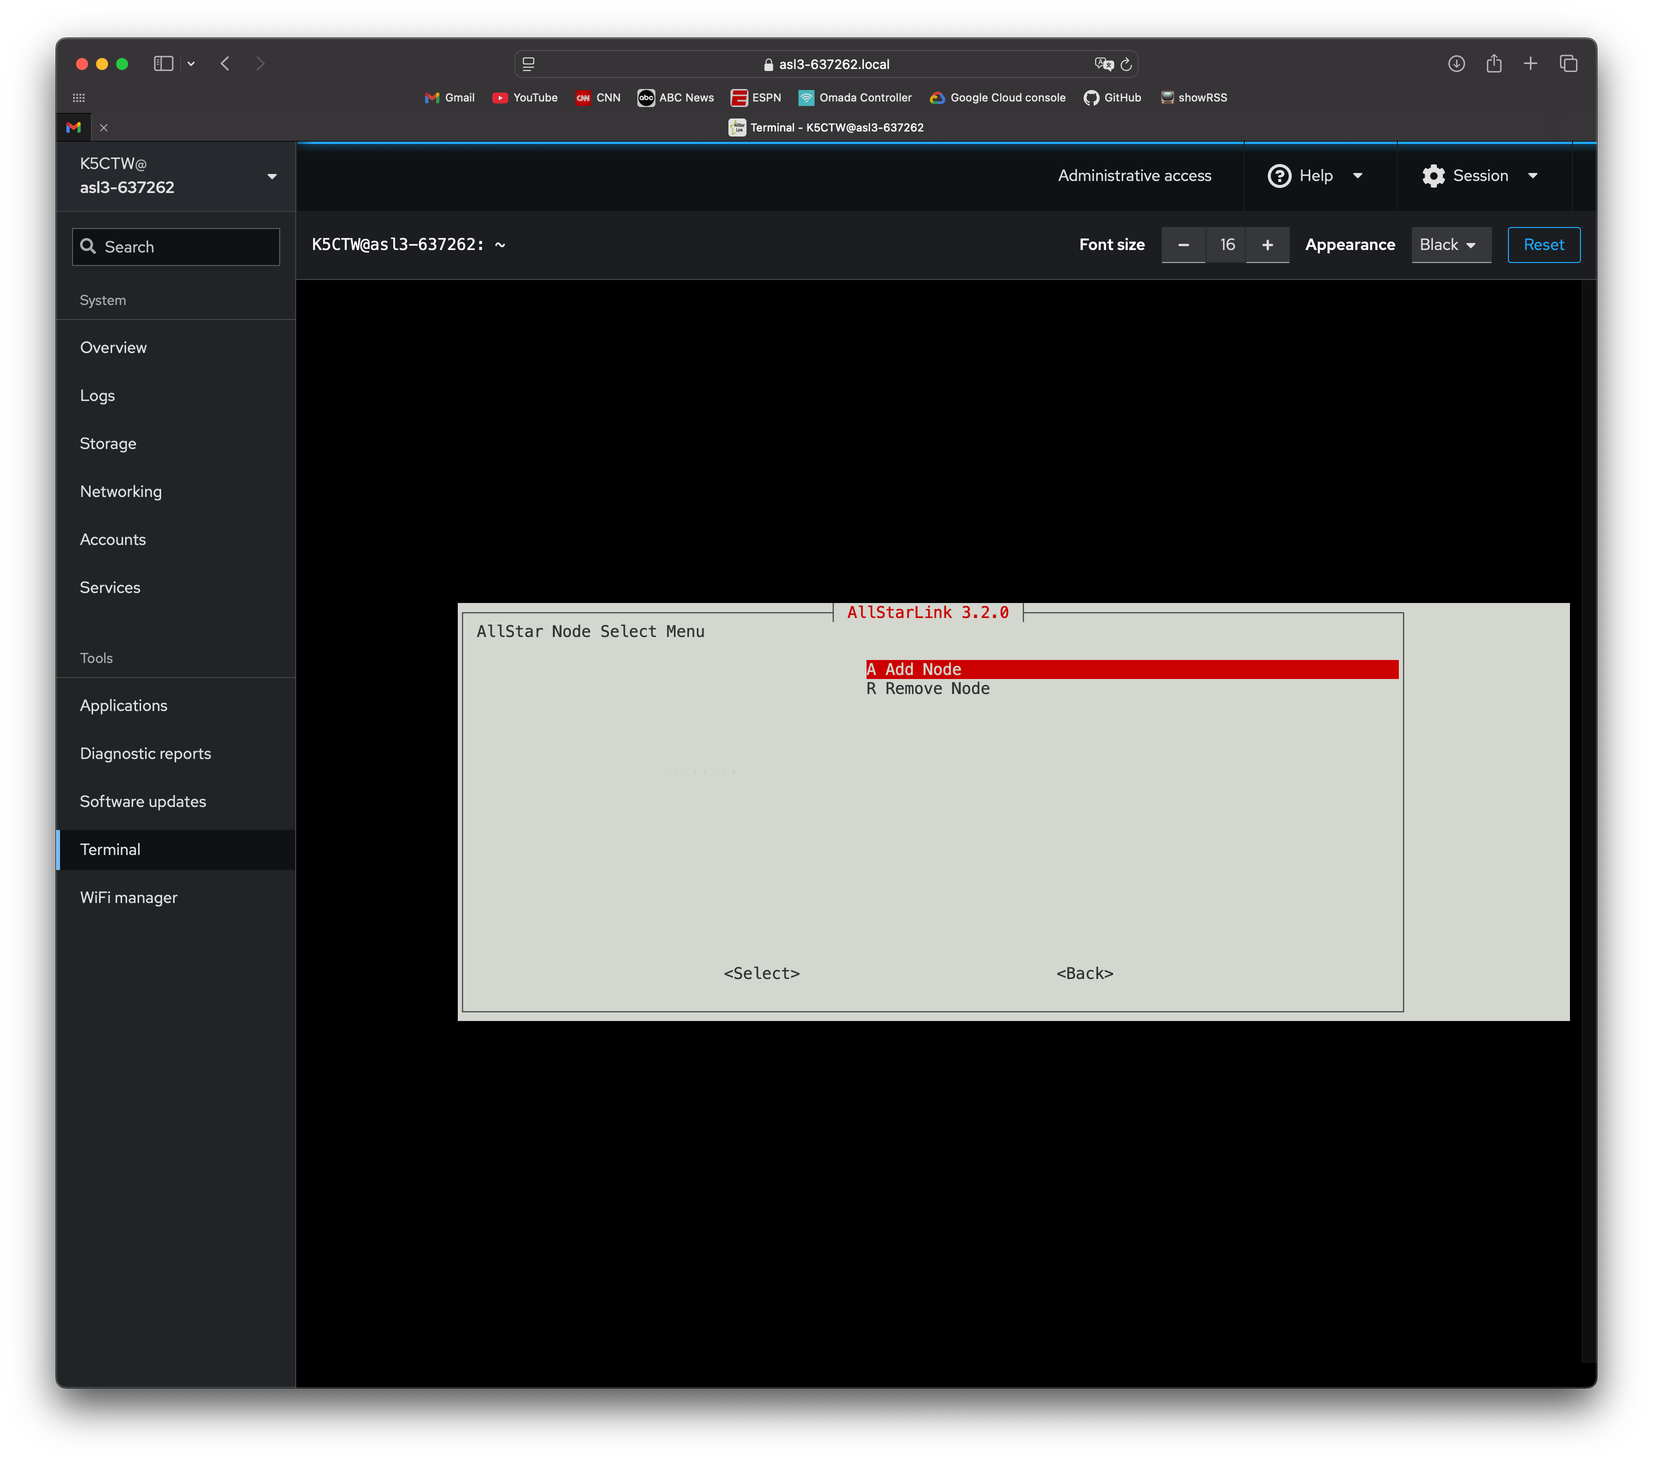Open a new tab with plus icon
The image size is (1653, 1462).
pyautogui.click(x=1530, y=63)
